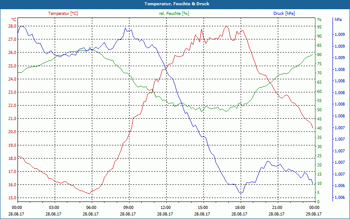Image resolution: width=350 pixels, height=219 pixels.
Task: Click the '25,0' temperature axis value
Action: (12, 66)
